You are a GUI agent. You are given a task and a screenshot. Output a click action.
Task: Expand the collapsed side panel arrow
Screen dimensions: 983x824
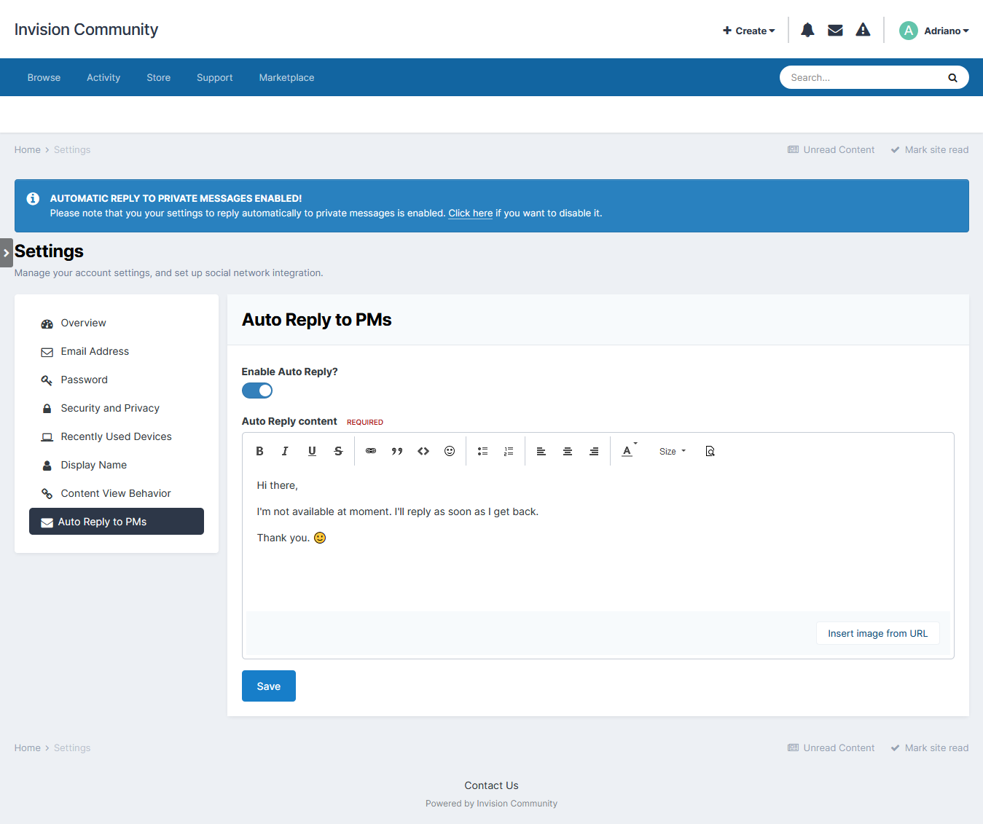[7, 253]
